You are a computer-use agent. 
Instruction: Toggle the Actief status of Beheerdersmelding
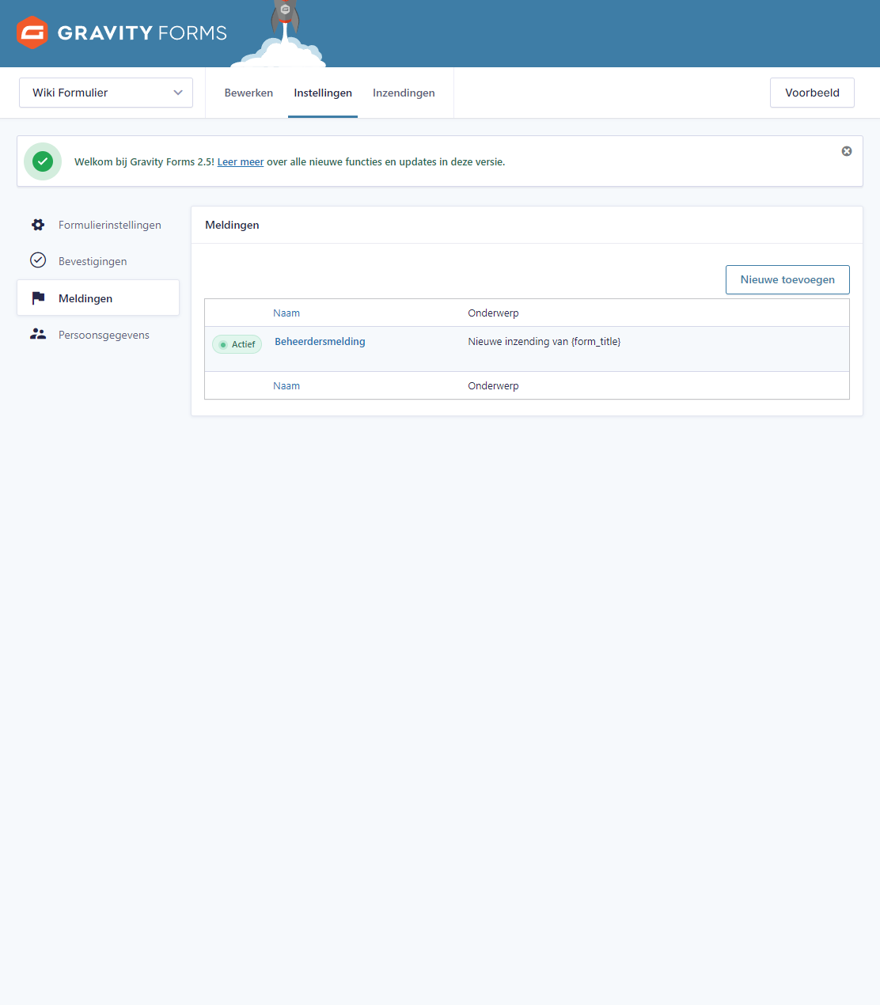237,344
